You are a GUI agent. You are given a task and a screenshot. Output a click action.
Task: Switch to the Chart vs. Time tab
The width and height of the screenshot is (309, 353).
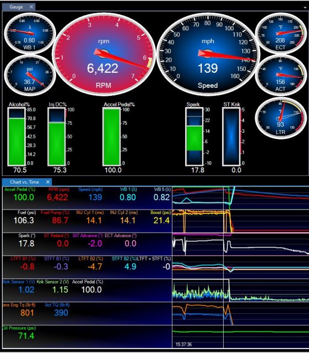pos(25,182)
